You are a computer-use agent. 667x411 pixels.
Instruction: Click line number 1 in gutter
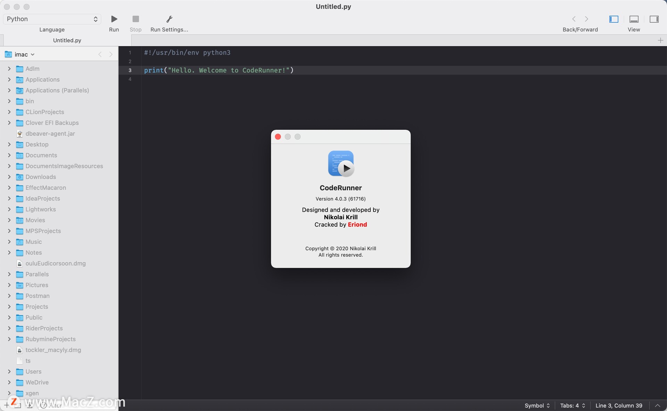tap(130, 53)
